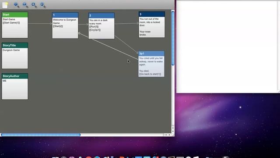The image size is (280, 158).
Task: Click 'Your nose broke.' text in passage 3
Action: click(145, 33)
